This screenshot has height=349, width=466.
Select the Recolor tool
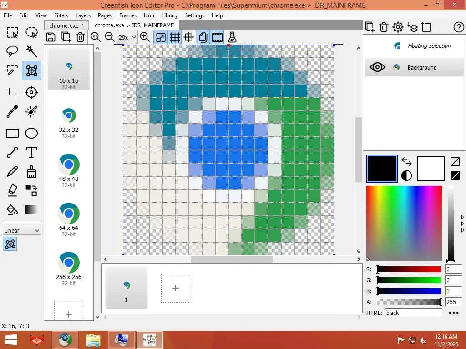click(31, 190)
